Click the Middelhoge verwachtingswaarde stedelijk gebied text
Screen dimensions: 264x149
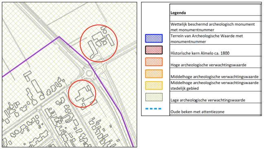pyautogui.click(x=214, y=86)
